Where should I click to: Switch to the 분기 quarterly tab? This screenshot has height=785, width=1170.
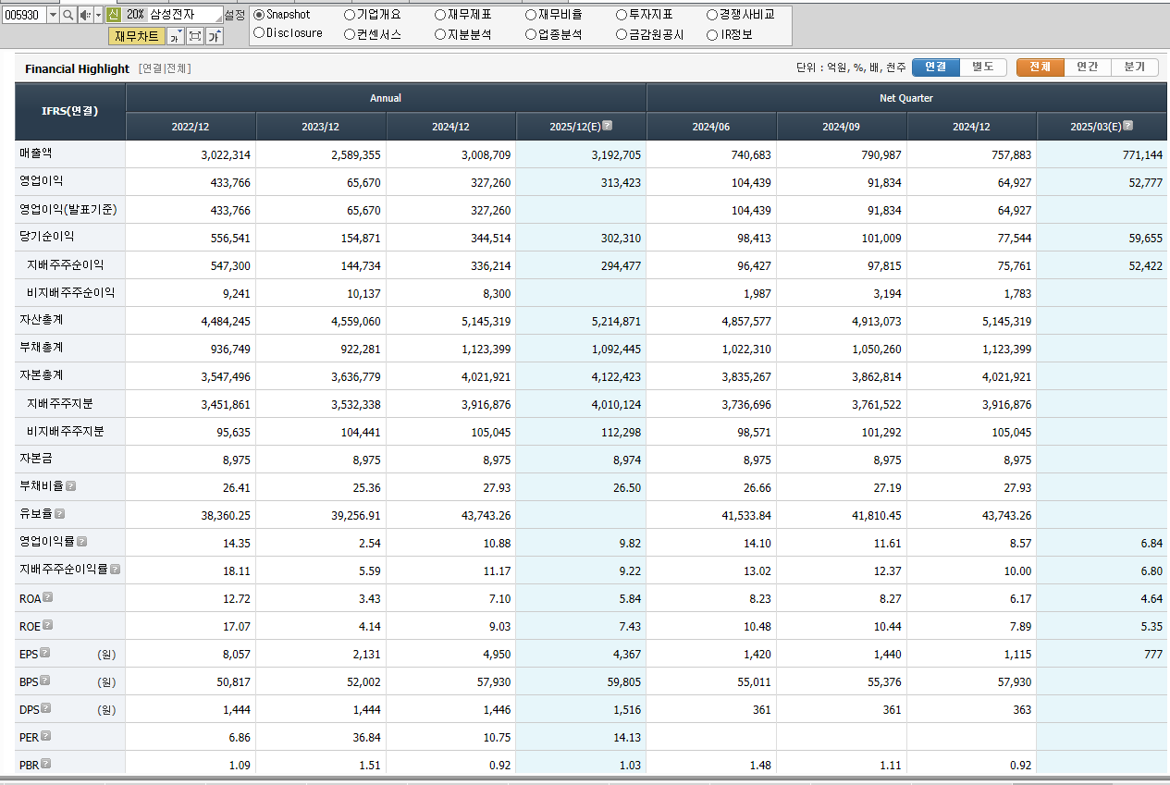(x=1135, y=67)
